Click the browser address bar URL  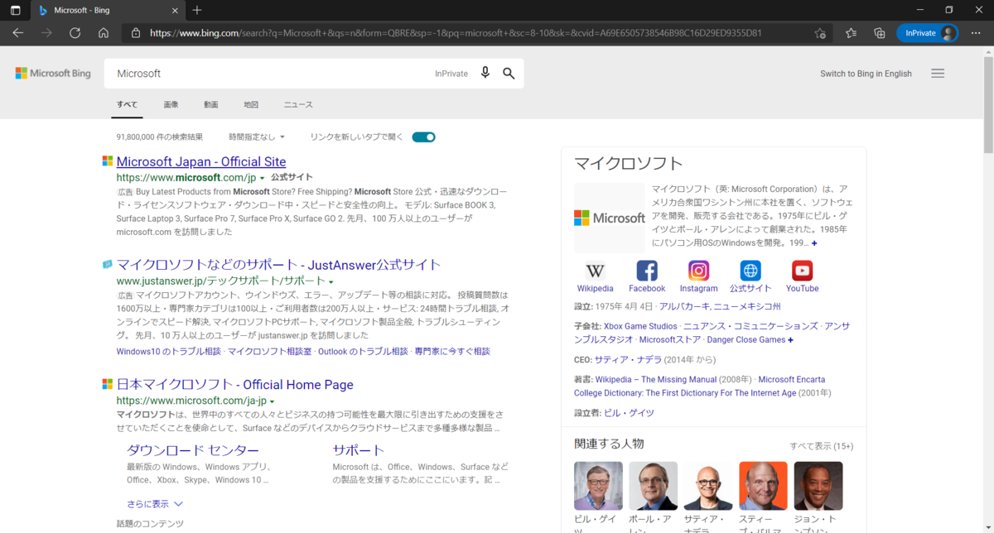tap(456, 33)
